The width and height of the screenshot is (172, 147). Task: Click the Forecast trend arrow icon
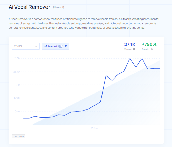click(x=45, y=46)
